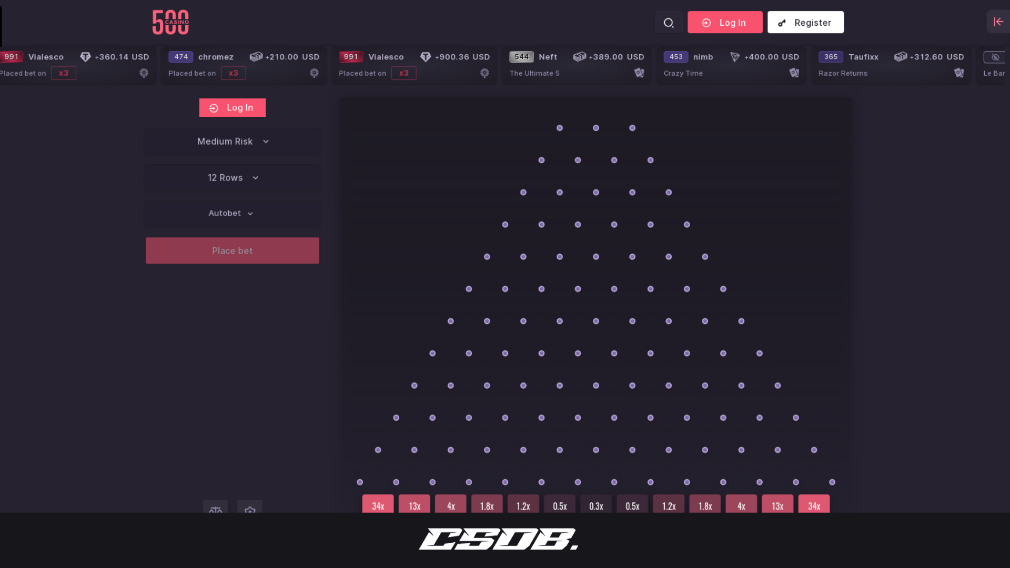Click the settings gear on chromez bet

point(314,73)
